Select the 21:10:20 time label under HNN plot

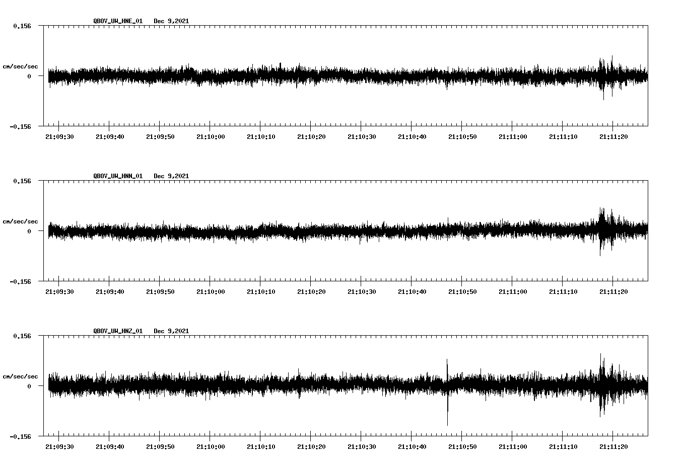tap(311, 291)
